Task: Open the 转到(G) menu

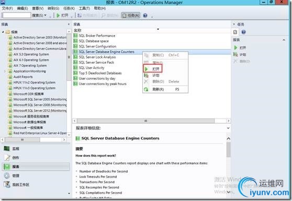Action: coord(53,8)
